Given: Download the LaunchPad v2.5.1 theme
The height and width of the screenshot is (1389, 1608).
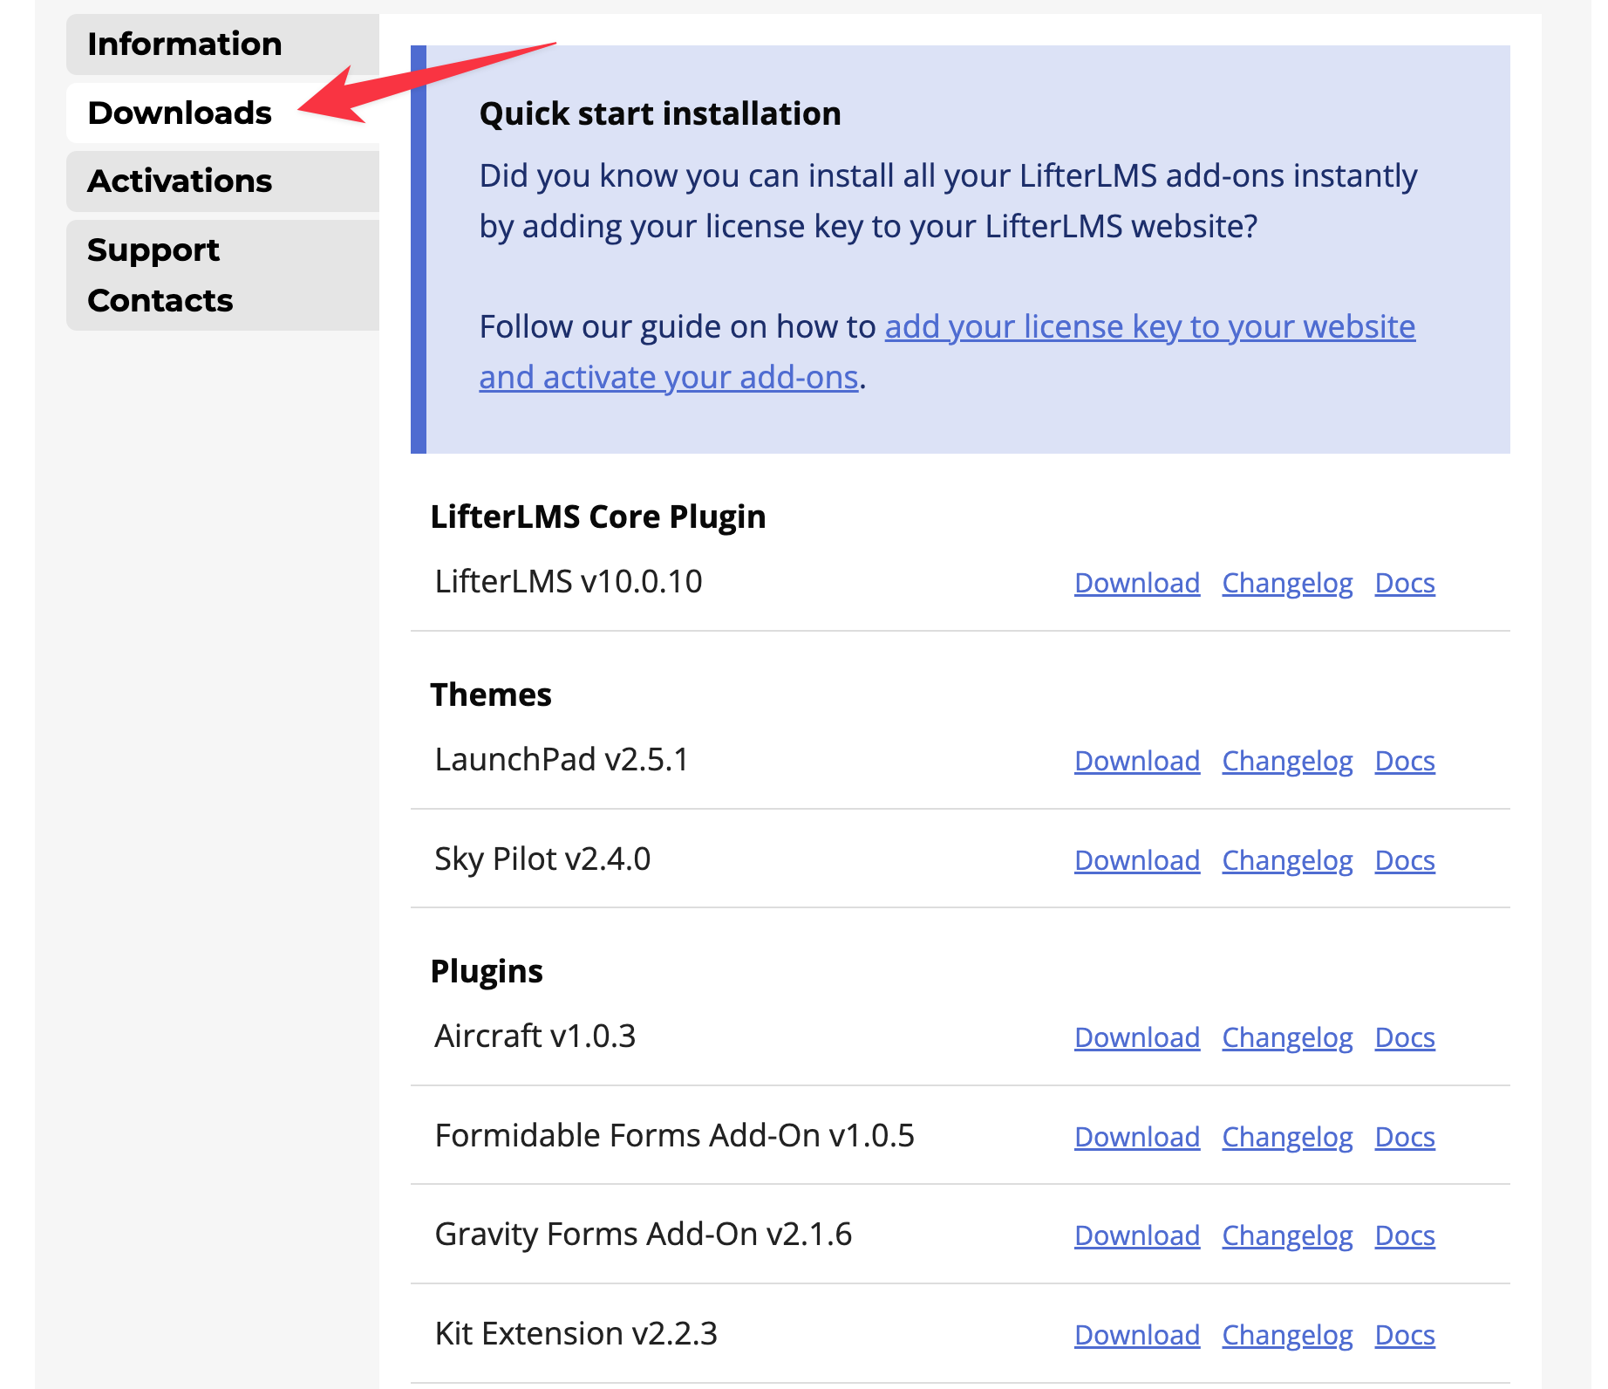Looking at the screenshot, I should tap(1137, 761).
